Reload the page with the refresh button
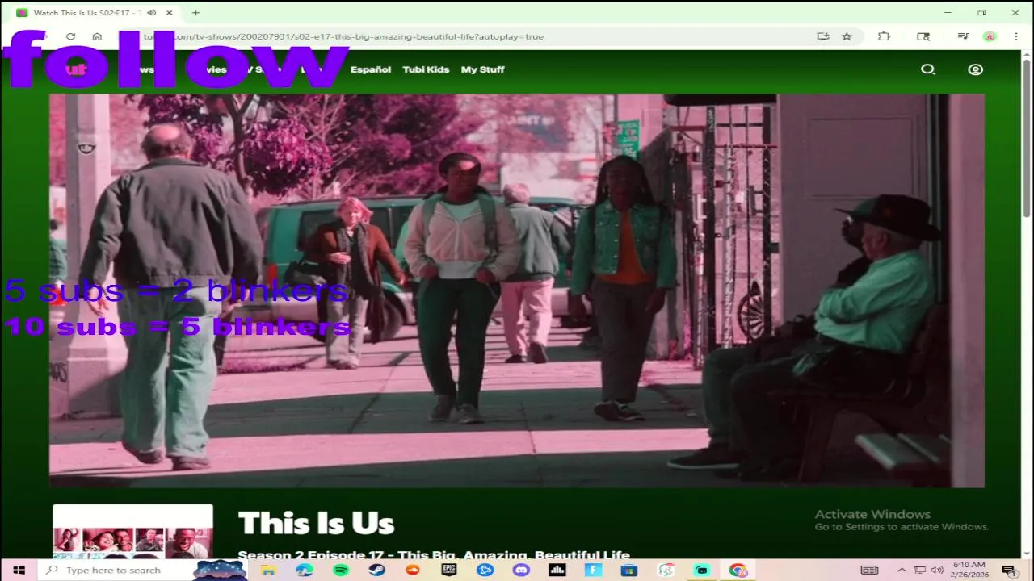 [70, 36]
